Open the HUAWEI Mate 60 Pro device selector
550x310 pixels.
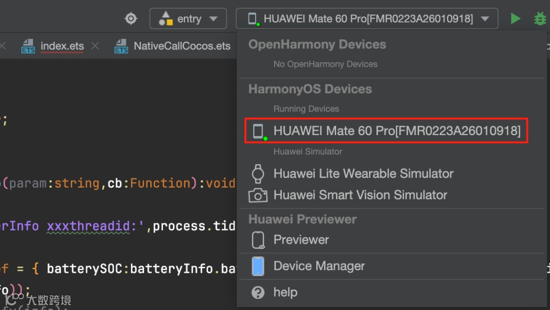coord(367,18)
